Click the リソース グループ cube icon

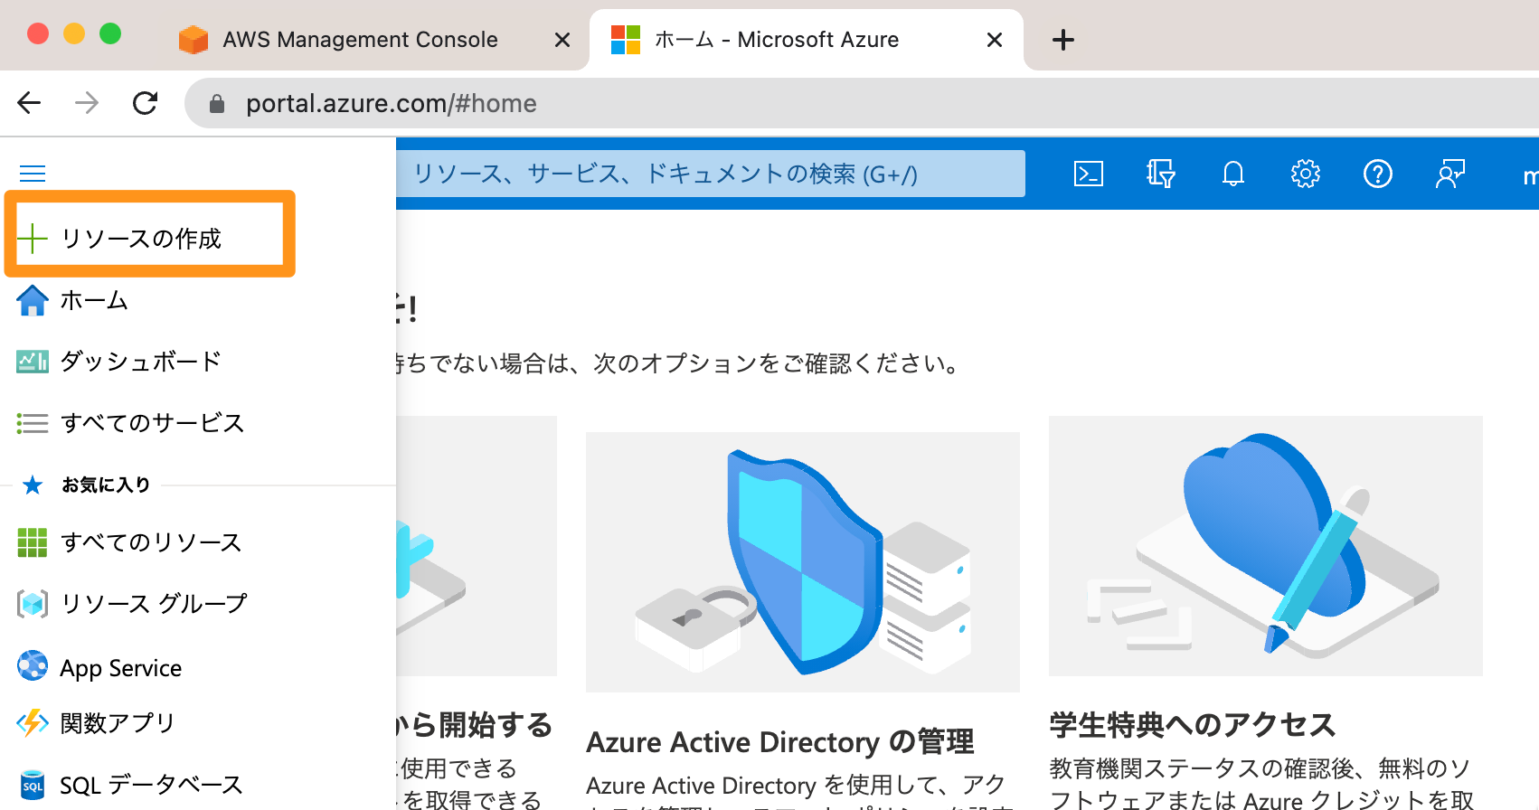point(33,604)
